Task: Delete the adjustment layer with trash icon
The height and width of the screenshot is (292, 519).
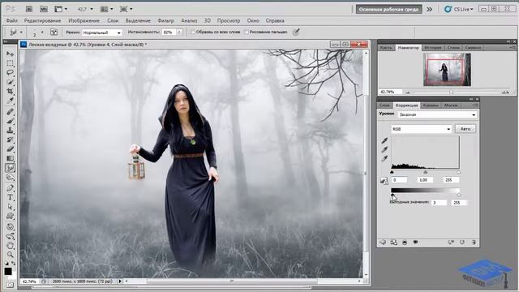Action: 474,243
